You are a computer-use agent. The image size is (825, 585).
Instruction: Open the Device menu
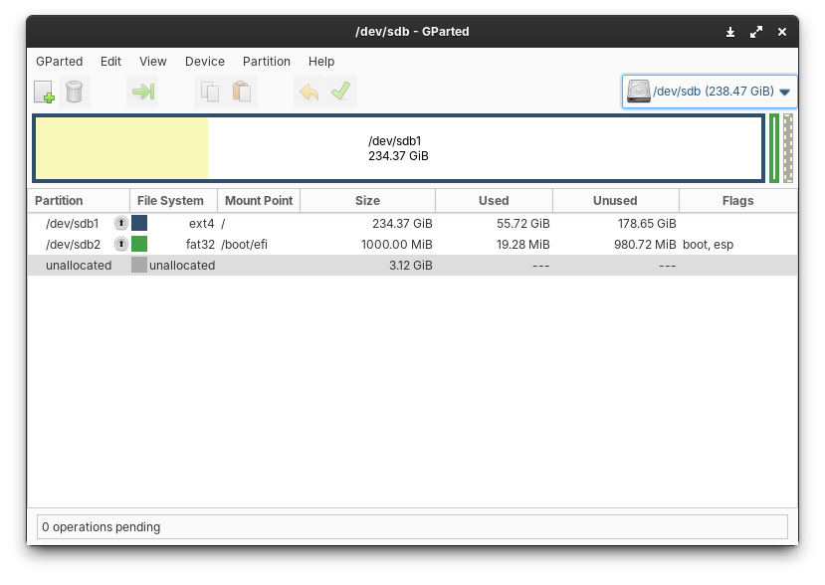(204, 62)
